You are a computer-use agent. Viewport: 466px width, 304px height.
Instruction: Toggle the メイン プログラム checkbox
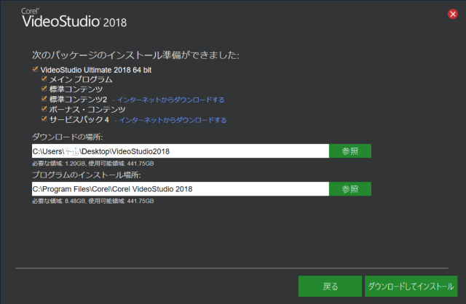coord(44,79)
